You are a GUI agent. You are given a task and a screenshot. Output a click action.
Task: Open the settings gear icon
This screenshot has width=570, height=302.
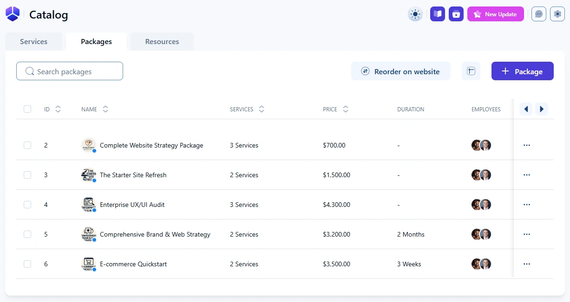(x=557, y=14)
